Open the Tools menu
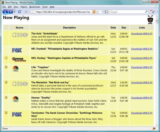This screenshot has width=160, height=132. point(45,7)
